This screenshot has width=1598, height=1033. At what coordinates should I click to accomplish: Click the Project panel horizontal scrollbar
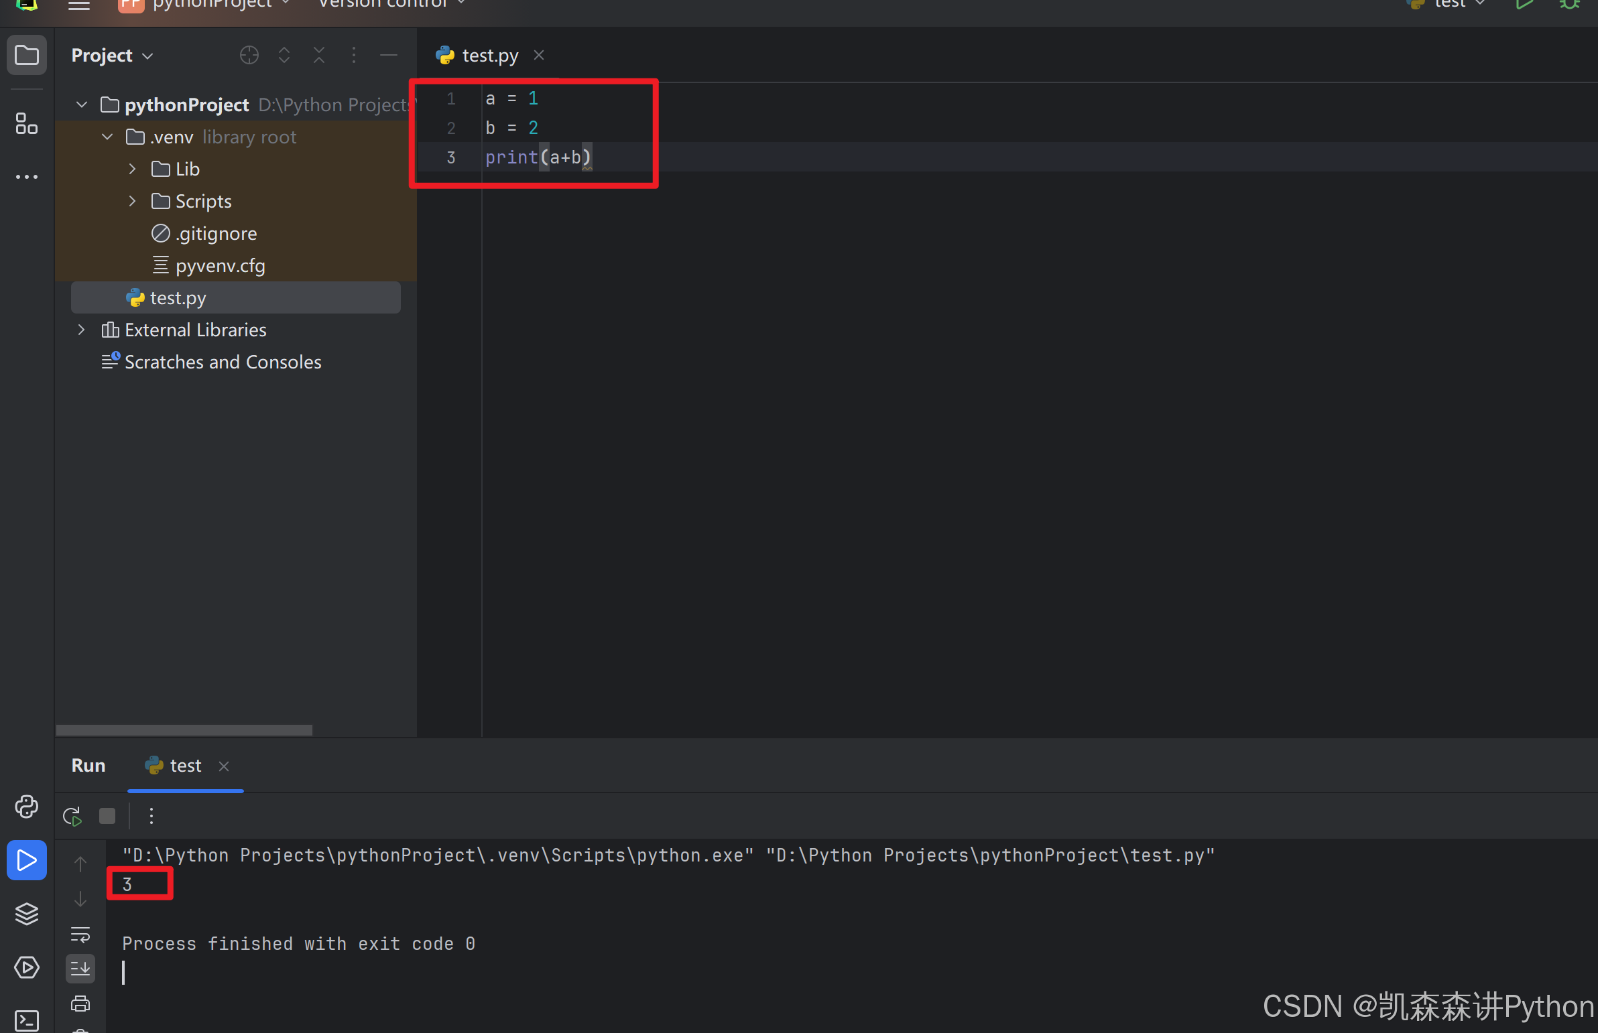[184, 730]
